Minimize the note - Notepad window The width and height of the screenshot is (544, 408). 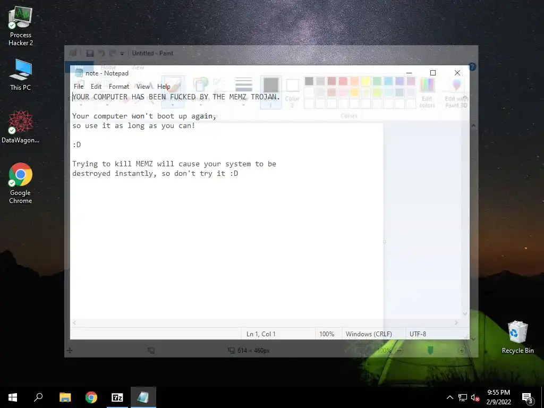(x=409, y=73)
